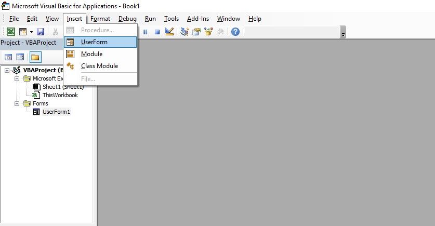Click the UserForm1 form icon in tree
This screenshot has width=435, height=226.
36,112
